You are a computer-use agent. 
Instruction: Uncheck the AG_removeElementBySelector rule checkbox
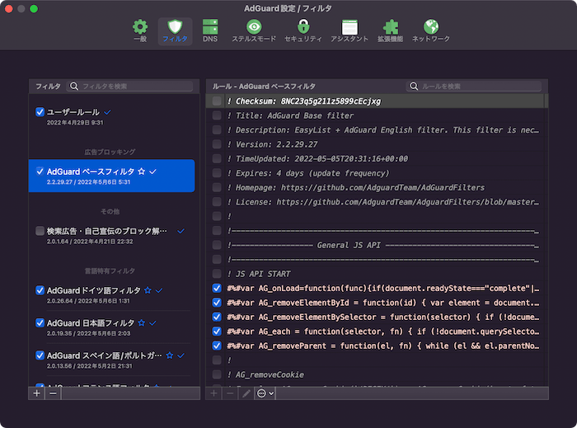[217, 317]
